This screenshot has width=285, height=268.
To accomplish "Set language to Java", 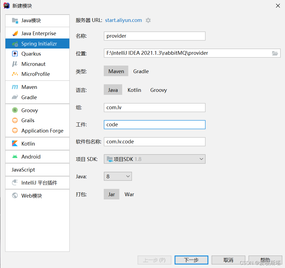I will click(113, 90).
